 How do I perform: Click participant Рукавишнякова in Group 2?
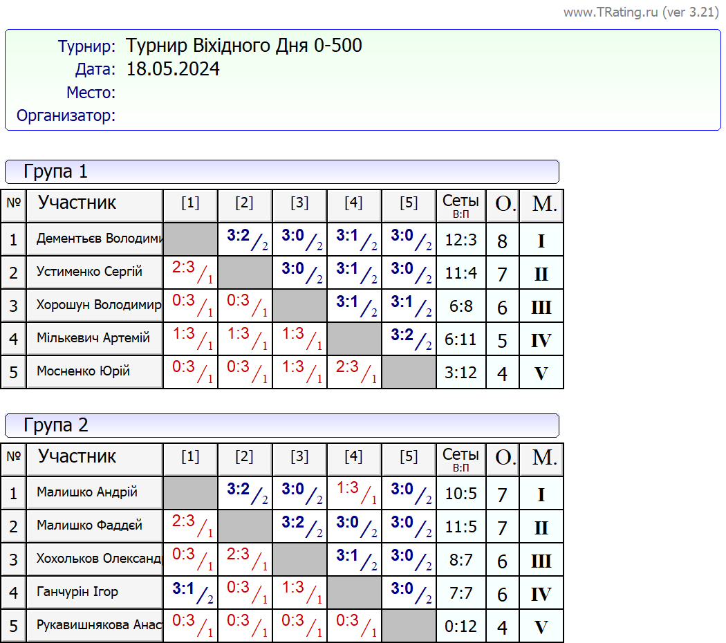click(99, 625)
